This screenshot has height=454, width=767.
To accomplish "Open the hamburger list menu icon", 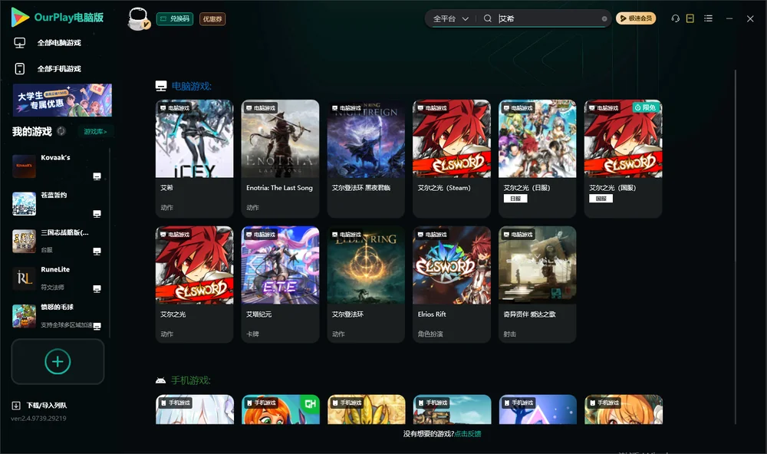I will coord(708,18).
